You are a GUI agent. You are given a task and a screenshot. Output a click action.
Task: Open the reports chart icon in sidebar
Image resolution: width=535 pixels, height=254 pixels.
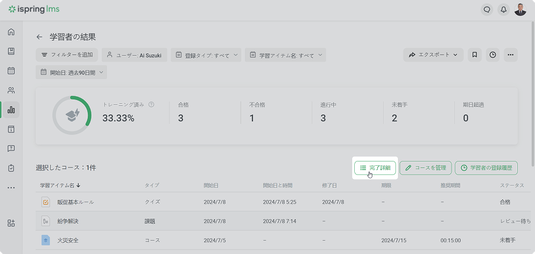11,110
